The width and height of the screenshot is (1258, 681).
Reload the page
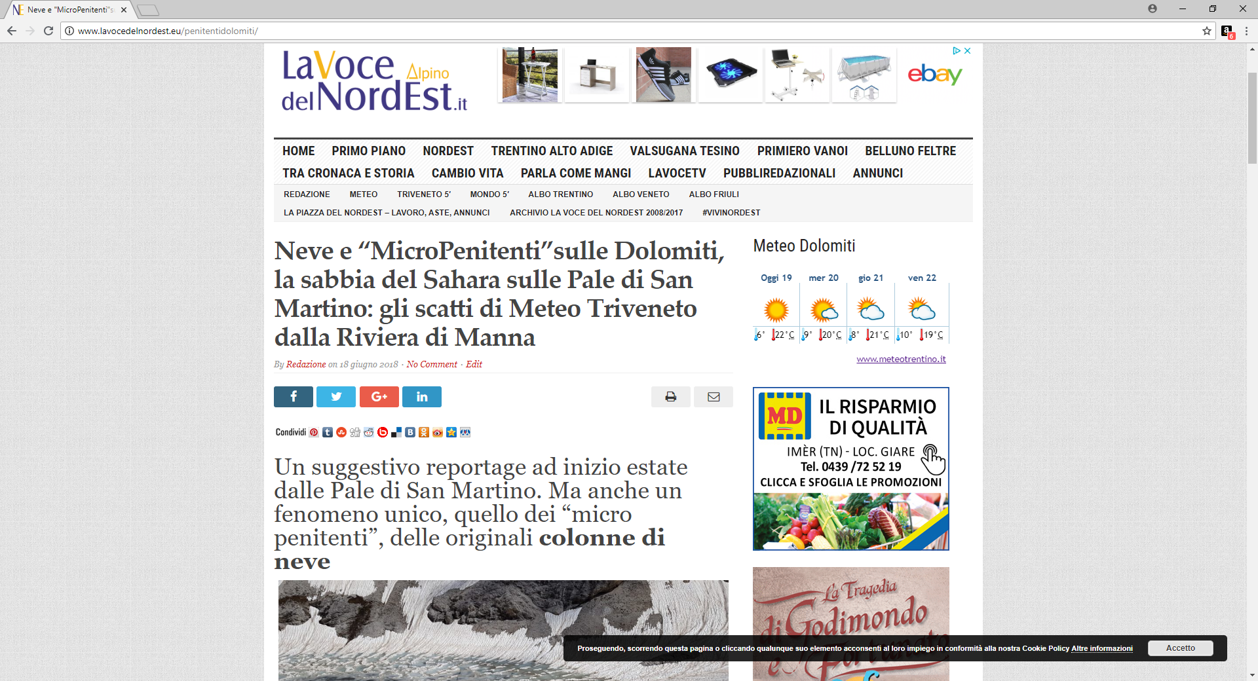(x=48, y=31)
